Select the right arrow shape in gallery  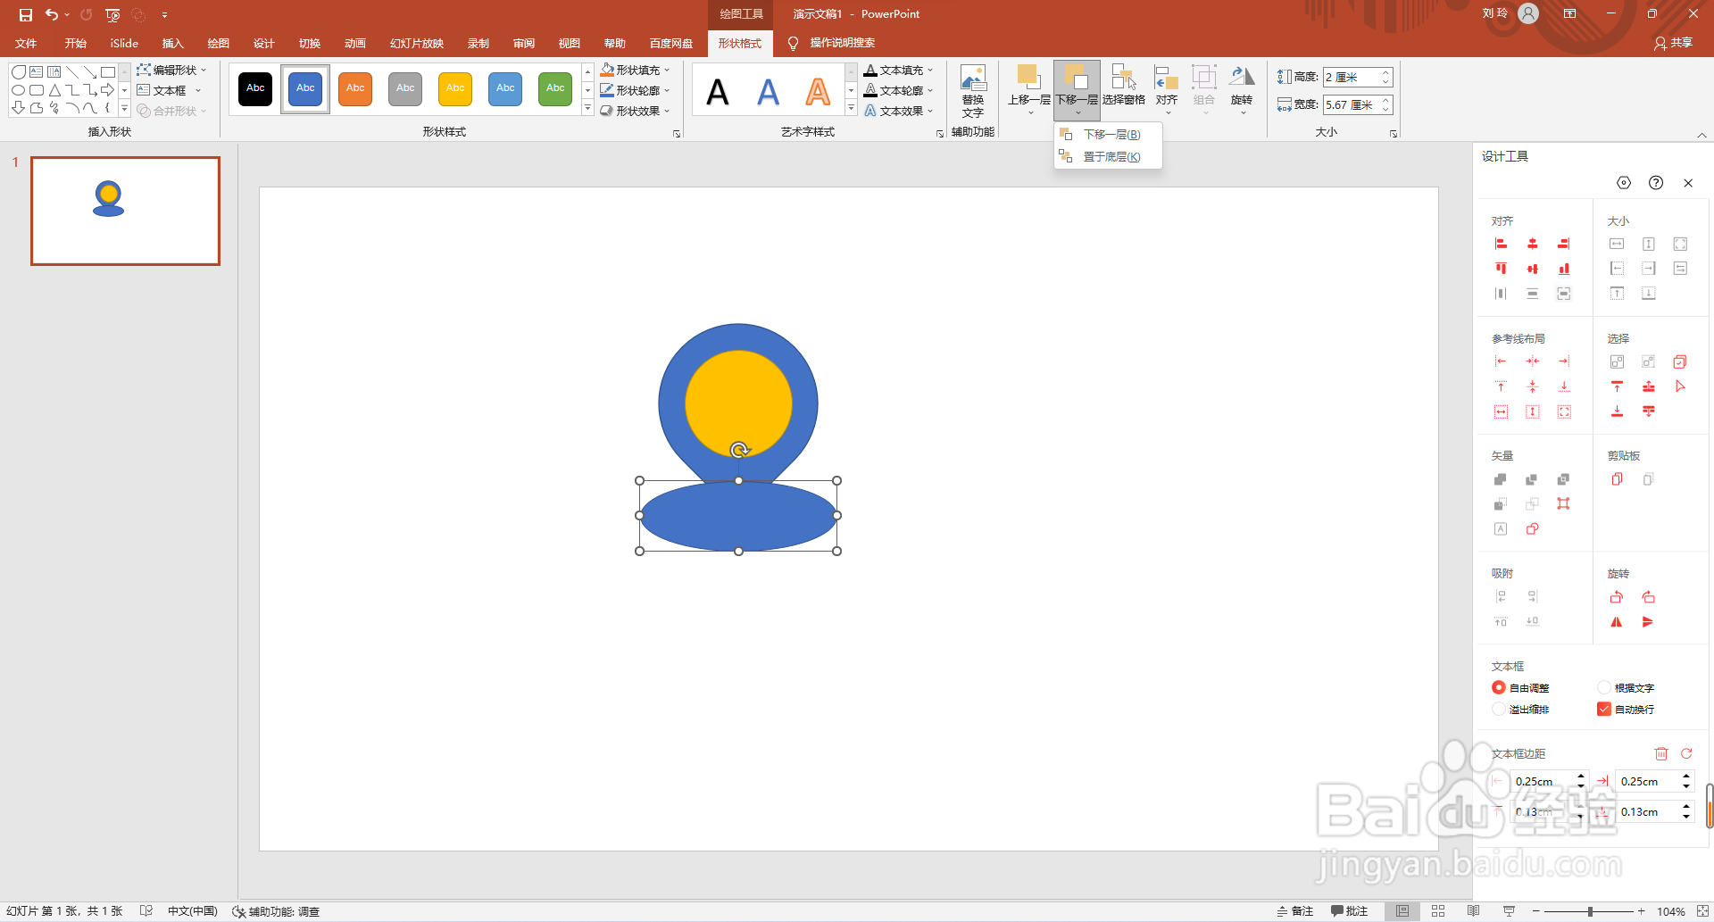click(x=108, y=90)
